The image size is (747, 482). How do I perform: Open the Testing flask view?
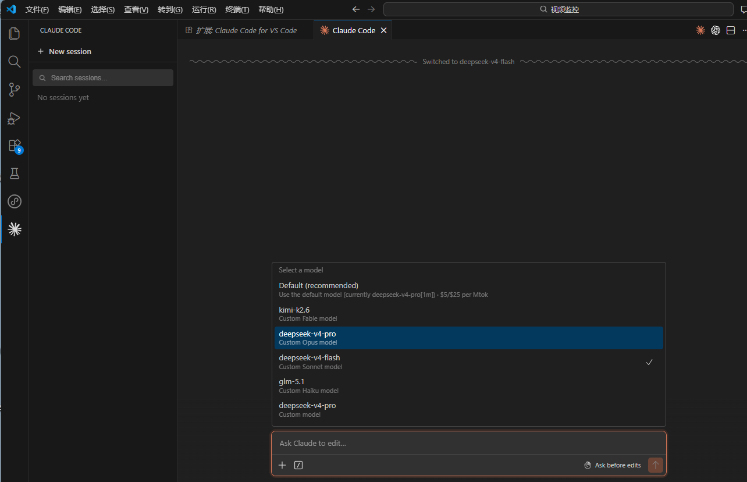click(x=15, y=173)
